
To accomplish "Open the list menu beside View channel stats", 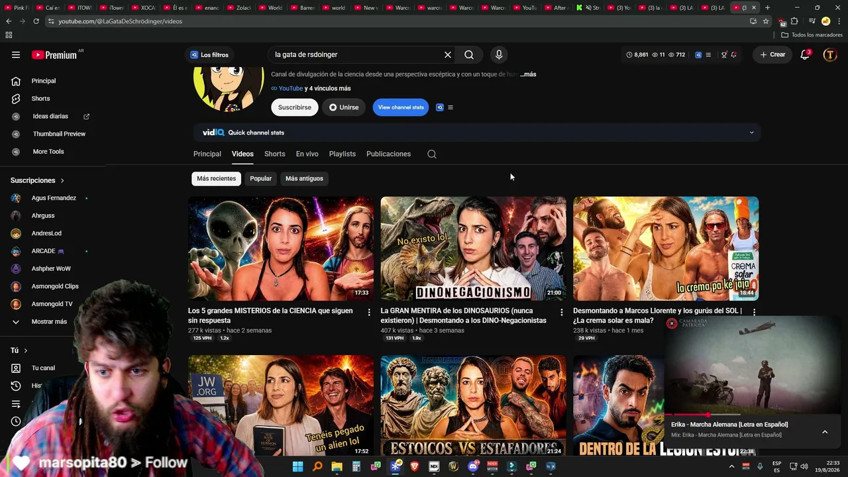I will coord(450,107).
